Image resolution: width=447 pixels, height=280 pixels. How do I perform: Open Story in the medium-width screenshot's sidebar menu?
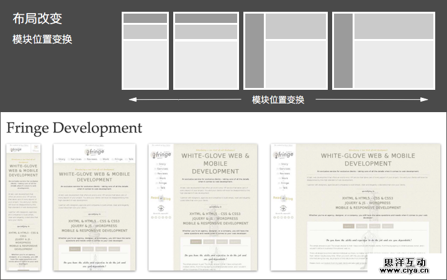coord(161,164)
